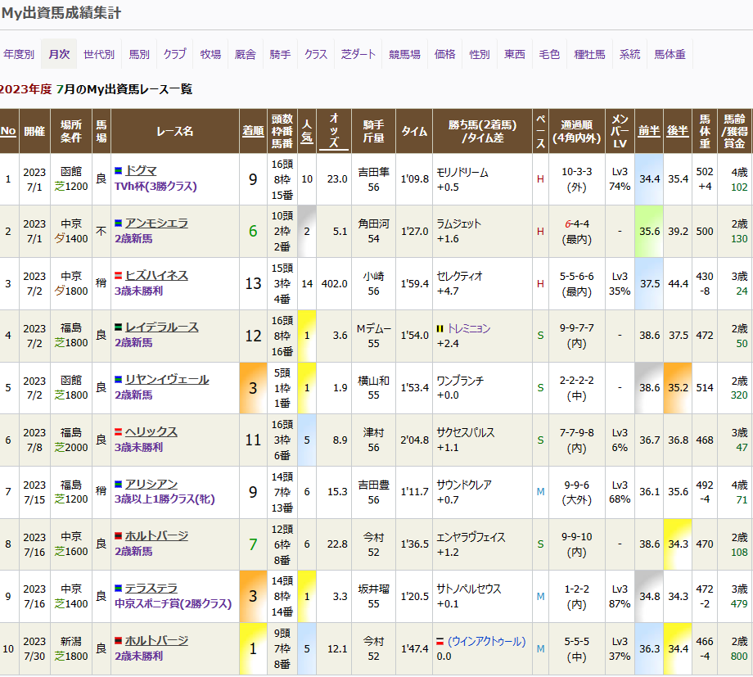Sort by the オッズ column header
This screenshot has height=677, width=753.
point(334,131)
